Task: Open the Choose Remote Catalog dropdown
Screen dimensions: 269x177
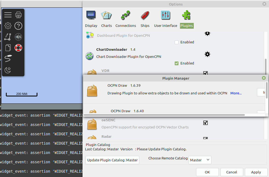Action: tap(200, 160)
